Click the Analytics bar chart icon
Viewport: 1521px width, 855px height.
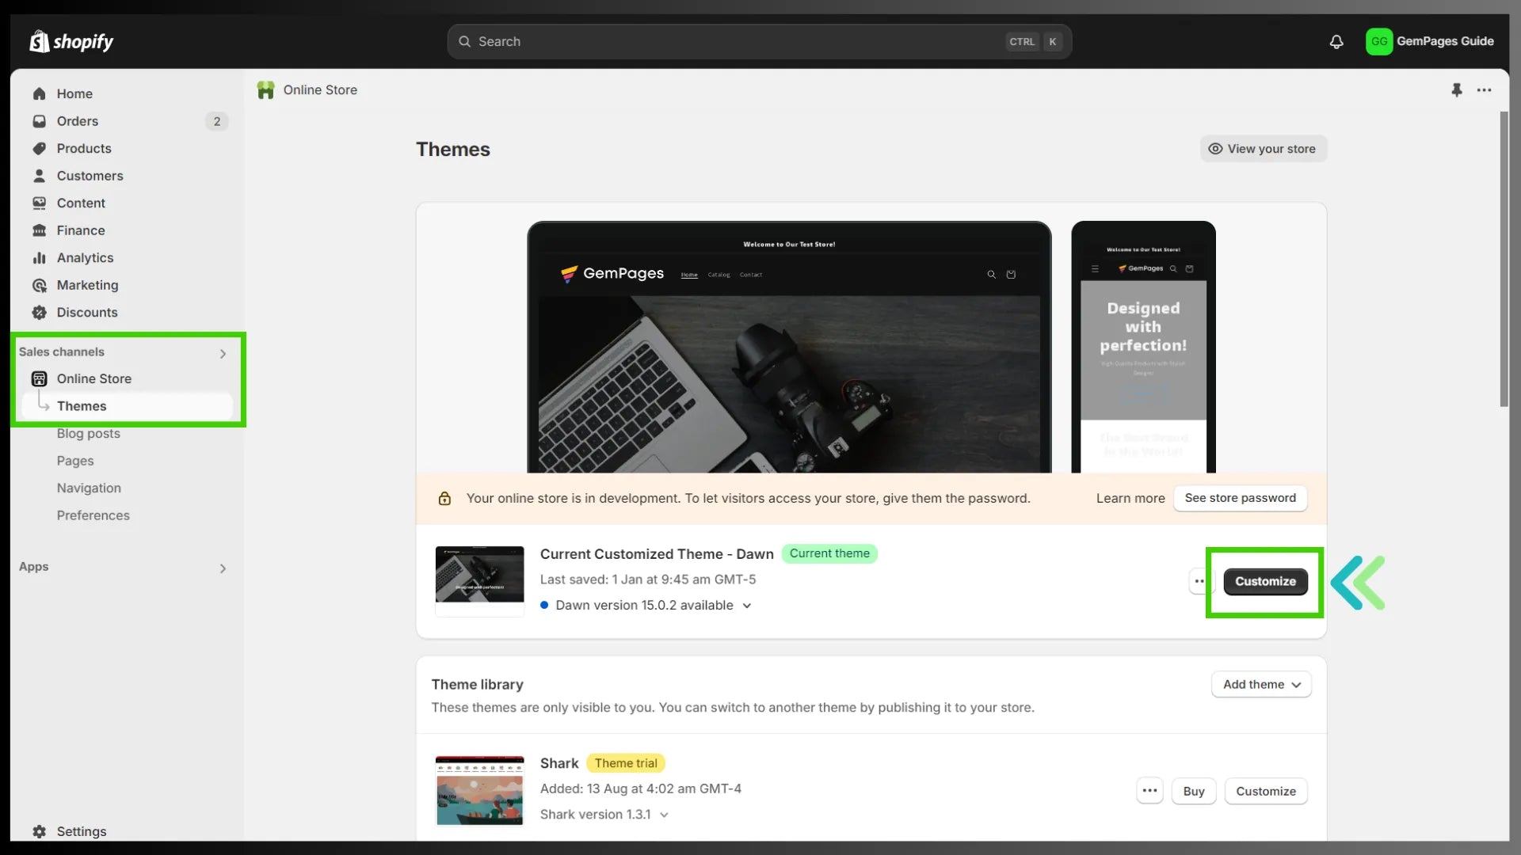tap(39, 257)
